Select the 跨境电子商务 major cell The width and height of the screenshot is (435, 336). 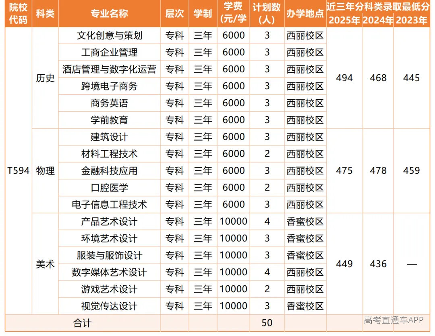[x=109, y=86]
